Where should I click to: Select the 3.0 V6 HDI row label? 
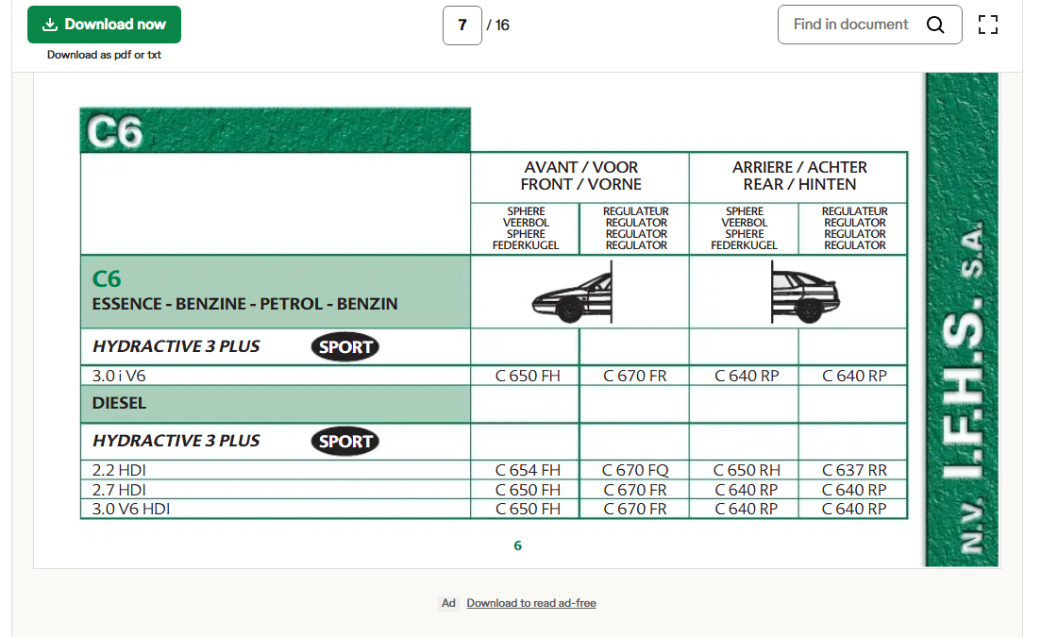click(x=131, y=509)
